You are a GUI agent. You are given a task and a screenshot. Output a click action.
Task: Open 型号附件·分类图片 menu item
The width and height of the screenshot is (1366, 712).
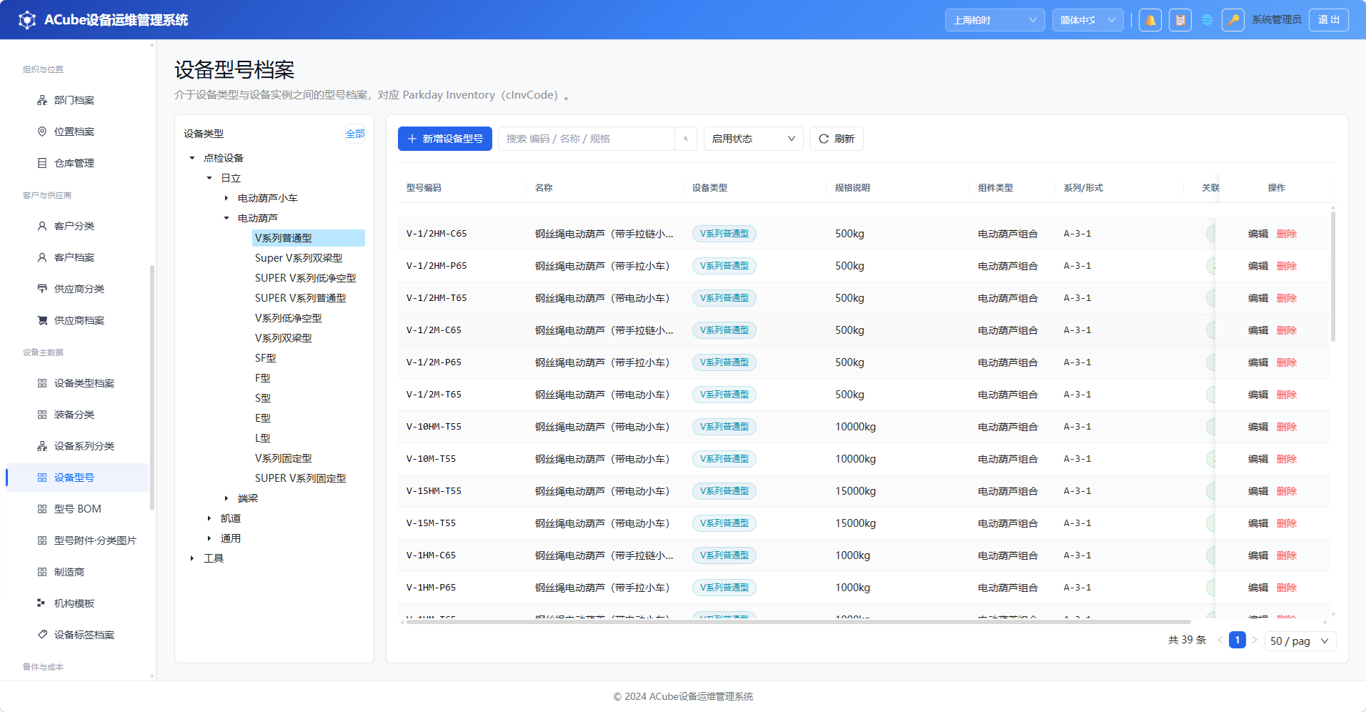point(77,540)
